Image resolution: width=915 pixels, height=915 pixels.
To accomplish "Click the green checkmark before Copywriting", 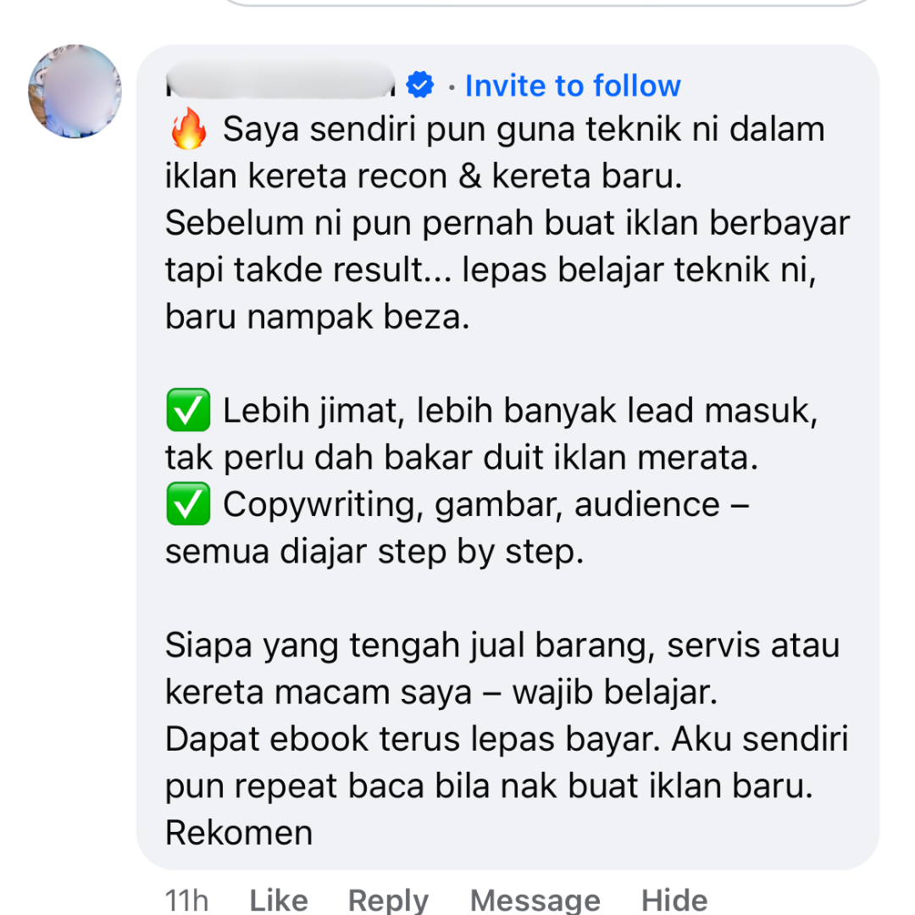I will (188, 504).
